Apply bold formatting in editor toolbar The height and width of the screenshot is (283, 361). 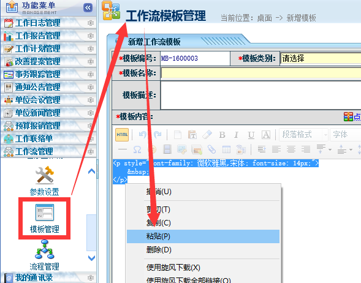222,135
